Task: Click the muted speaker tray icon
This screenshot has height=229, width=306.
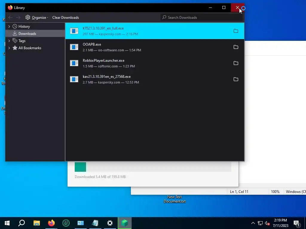Action: tap(267, 223)
